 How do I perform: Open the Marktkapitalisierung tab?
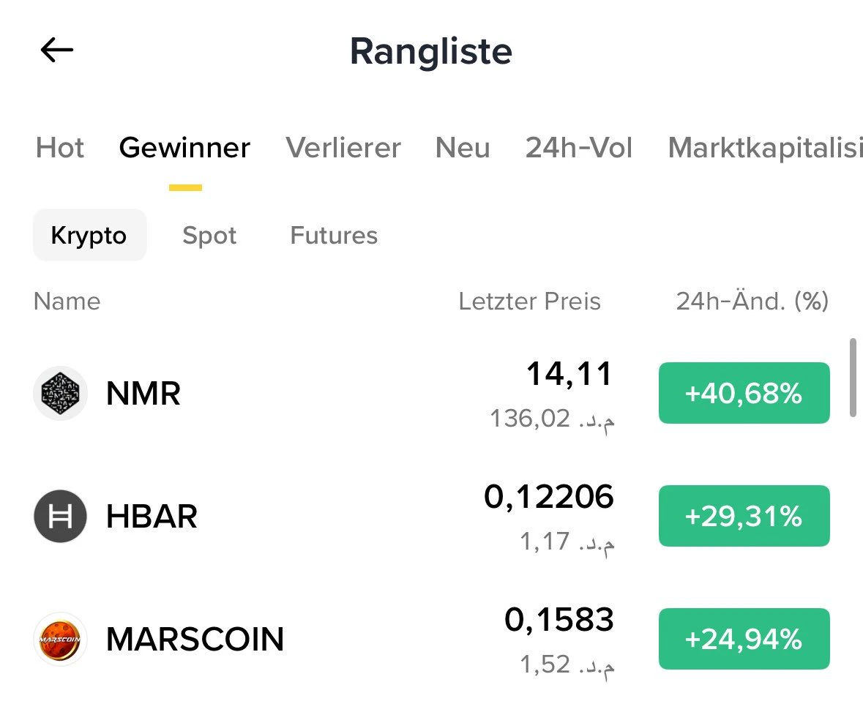coord(765,148)
